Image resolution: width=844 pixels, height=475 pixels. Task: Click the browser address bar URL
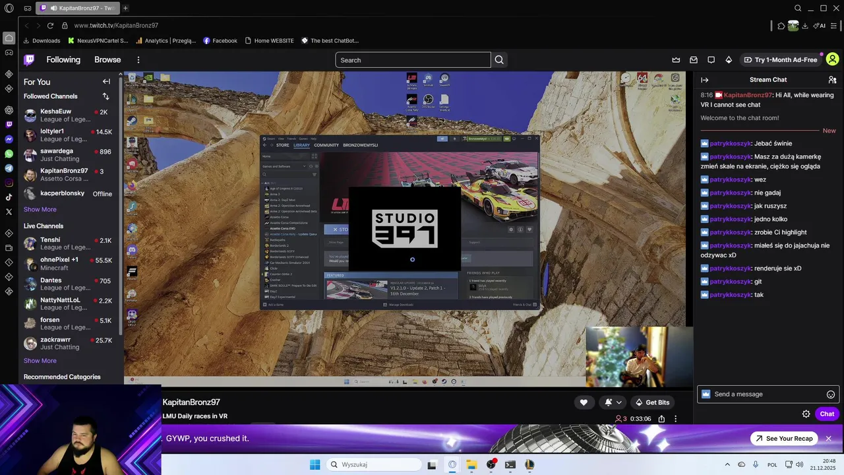point(116,26)
